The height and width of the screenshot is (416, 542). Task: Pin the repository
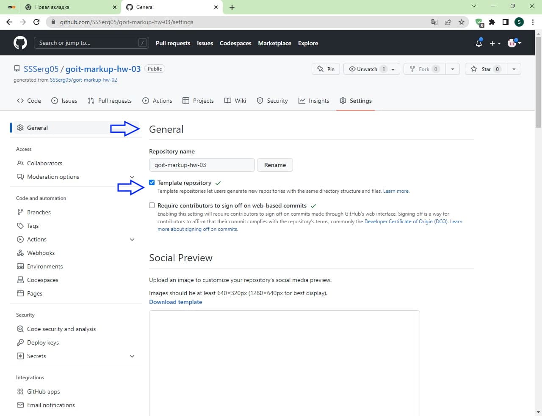pyautogui.click(x=326, y=69)
